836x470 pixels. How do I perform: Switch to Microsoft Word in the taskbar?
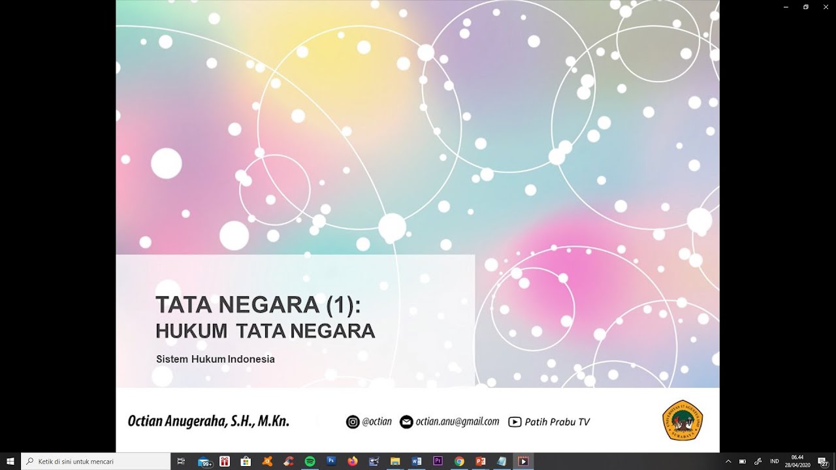pyautogui.click(x=417, y=461)
